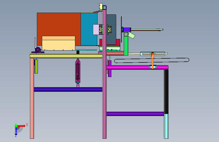Pick the small lavender box on the teal block

pos(96,30)
